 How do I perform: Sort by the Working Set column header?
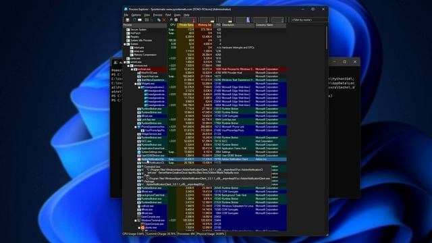(204, 25)
